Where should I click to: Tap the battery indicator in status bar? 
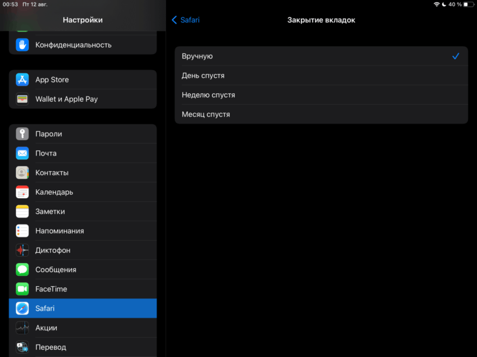pos(469,5)
